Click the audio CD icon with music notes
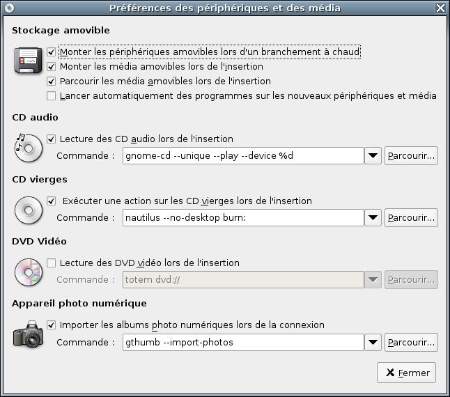Viewport: 450px width, 397px height. coord(28,148)
